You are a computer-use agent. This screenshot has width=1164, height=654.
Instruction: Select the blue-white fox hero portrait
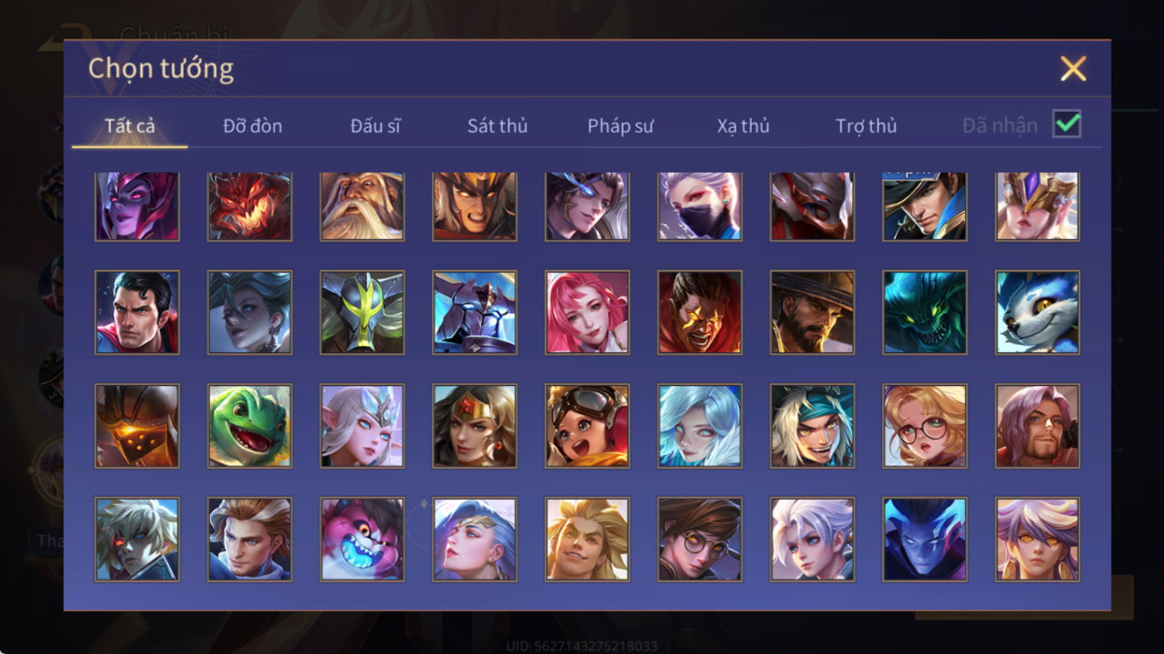click(1037, 312)
